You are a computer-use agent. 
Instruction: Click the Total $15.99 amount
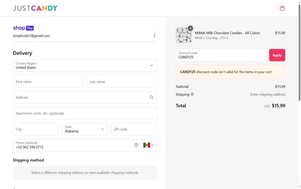(x=278, y=106)
